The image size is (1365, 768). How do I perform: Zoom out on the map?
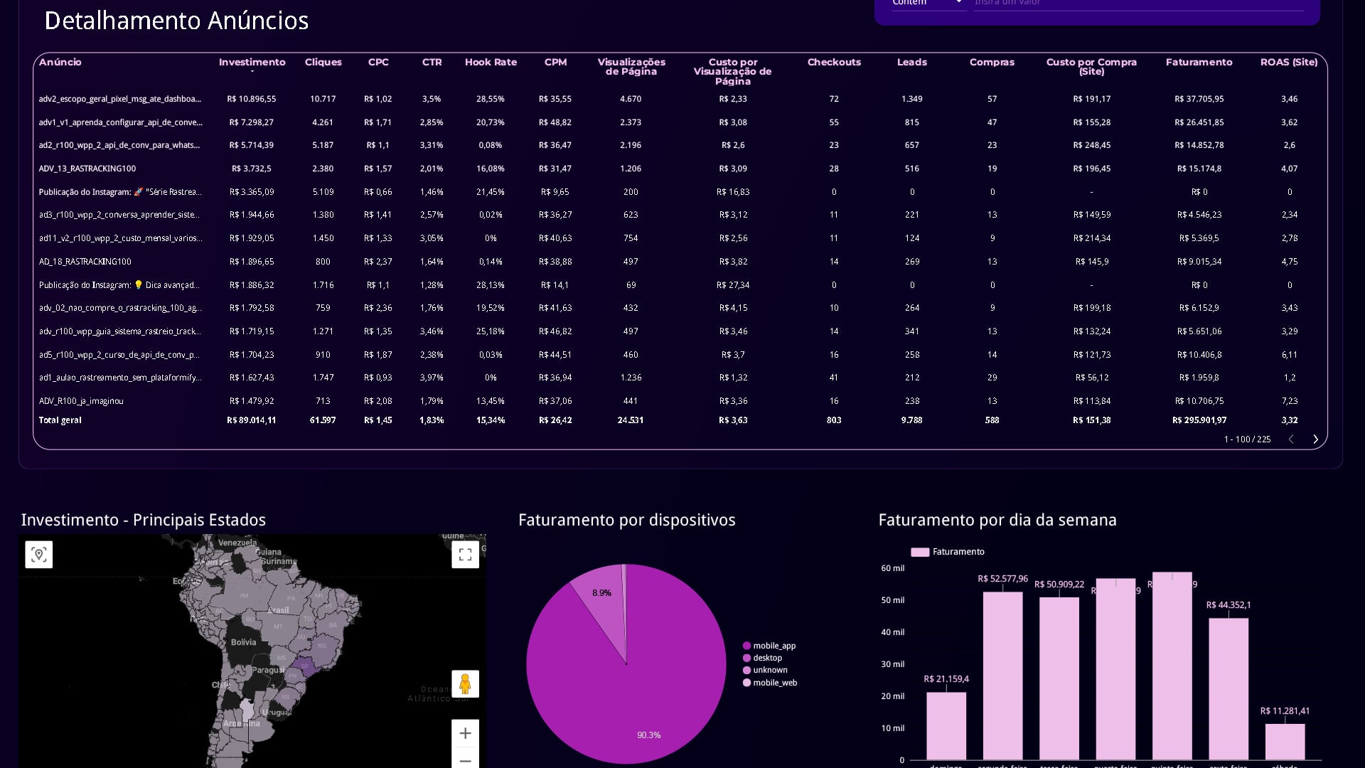tap(465, 759)
